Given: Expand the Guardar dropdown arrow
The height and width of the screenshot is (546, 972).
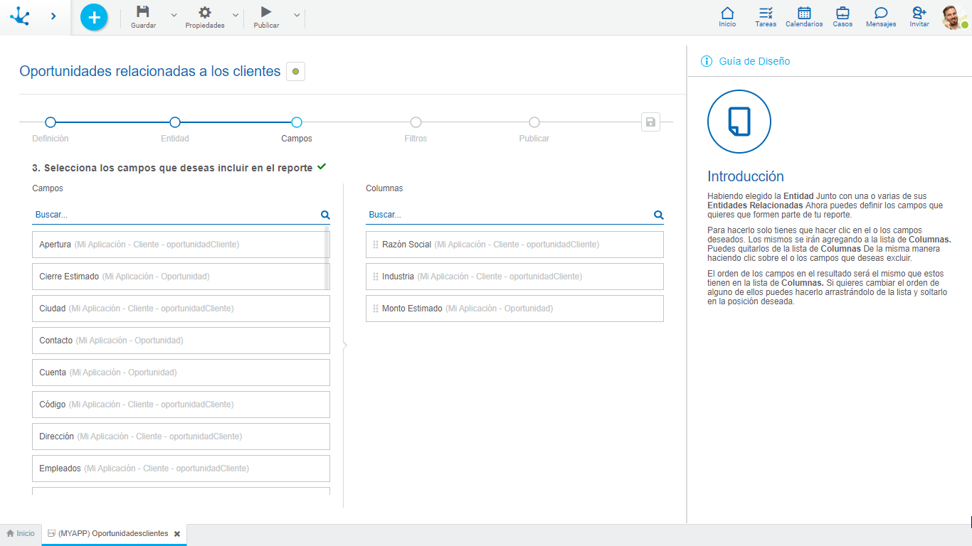Looking at the screenshot, I should (174, 15).
